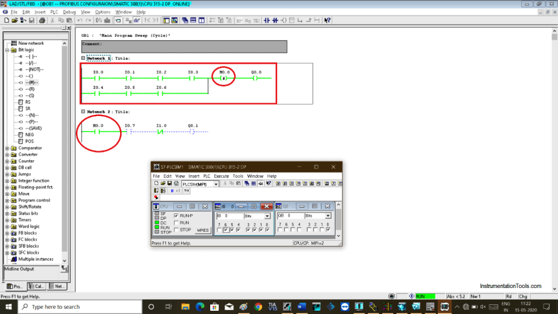
Task: Click the MRES button in CPU window
Action: [x=203, y=230]
